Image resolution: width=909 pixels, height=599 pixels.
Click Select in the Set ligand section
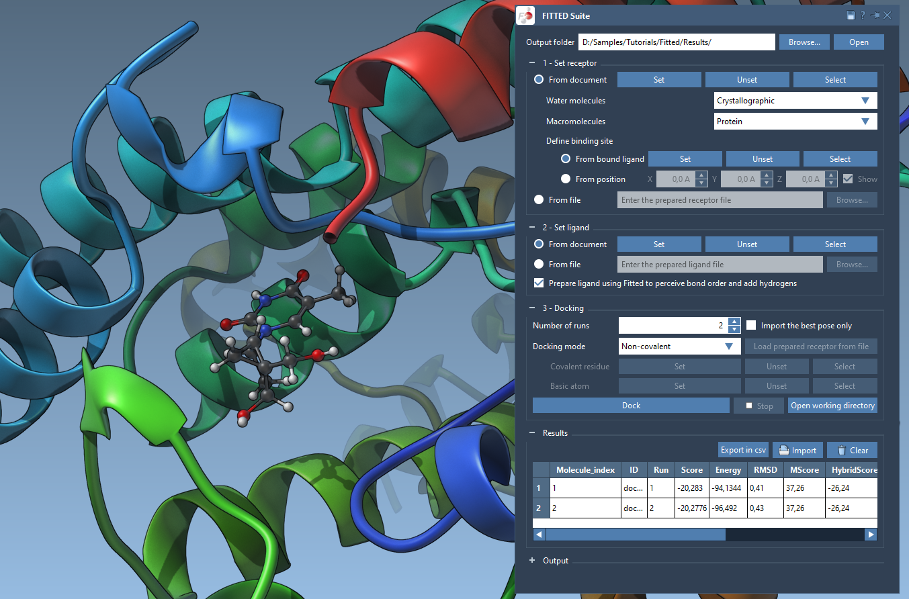click(835, 244)
